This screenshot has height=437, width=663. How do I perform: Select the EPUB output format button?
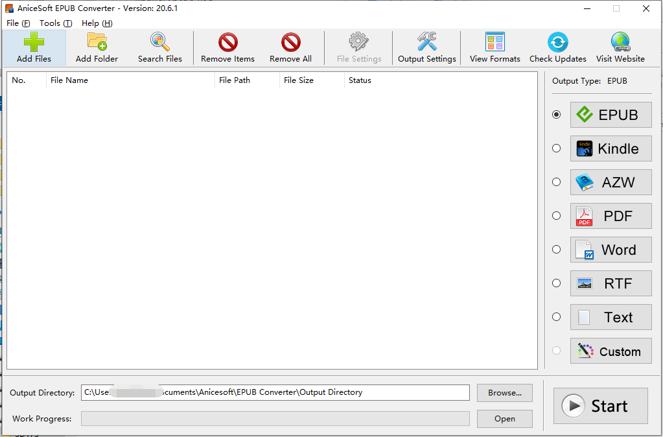pyautogui.click(x=611, y=115)
